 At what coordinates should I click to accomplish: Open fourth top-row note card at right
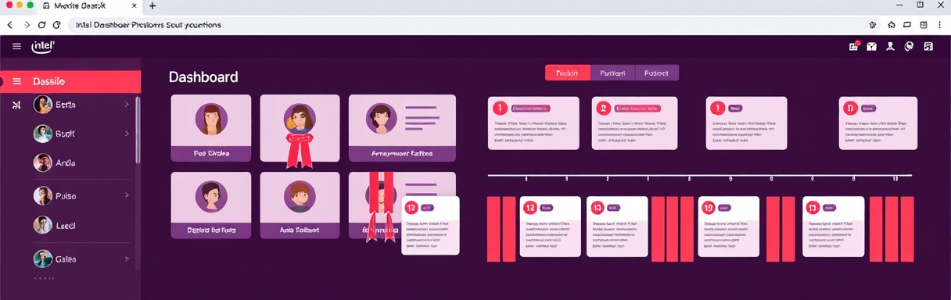tap(877, 123)
